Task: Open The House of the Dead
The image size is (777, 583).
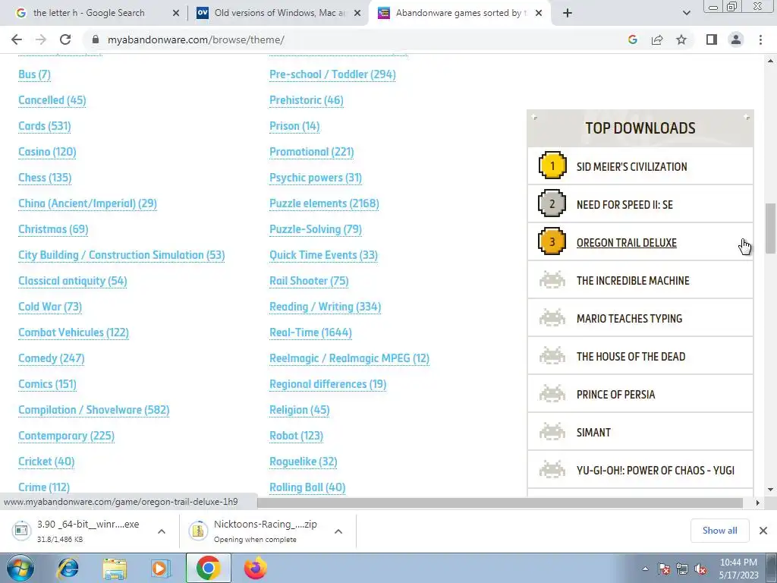Action: (631, 357)
